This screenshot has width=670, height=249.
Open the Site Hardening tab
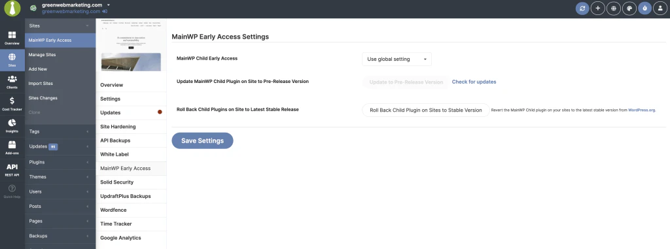pos(131,126)
